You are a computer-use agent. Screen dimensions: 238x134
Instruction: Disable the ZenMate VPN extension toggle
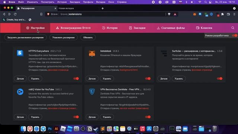pyautogui.click(x=148, y=117)
